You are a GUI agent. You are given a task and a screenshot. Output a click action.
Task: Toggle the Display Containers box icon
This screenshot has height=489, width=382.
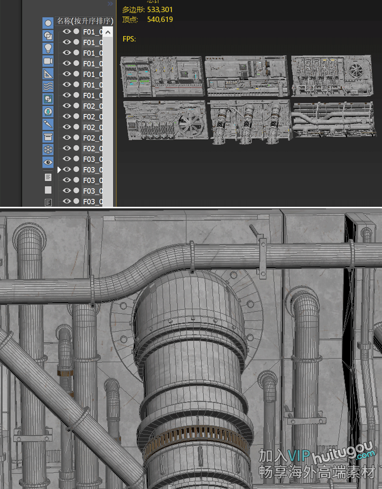click(x=48, y=137)
